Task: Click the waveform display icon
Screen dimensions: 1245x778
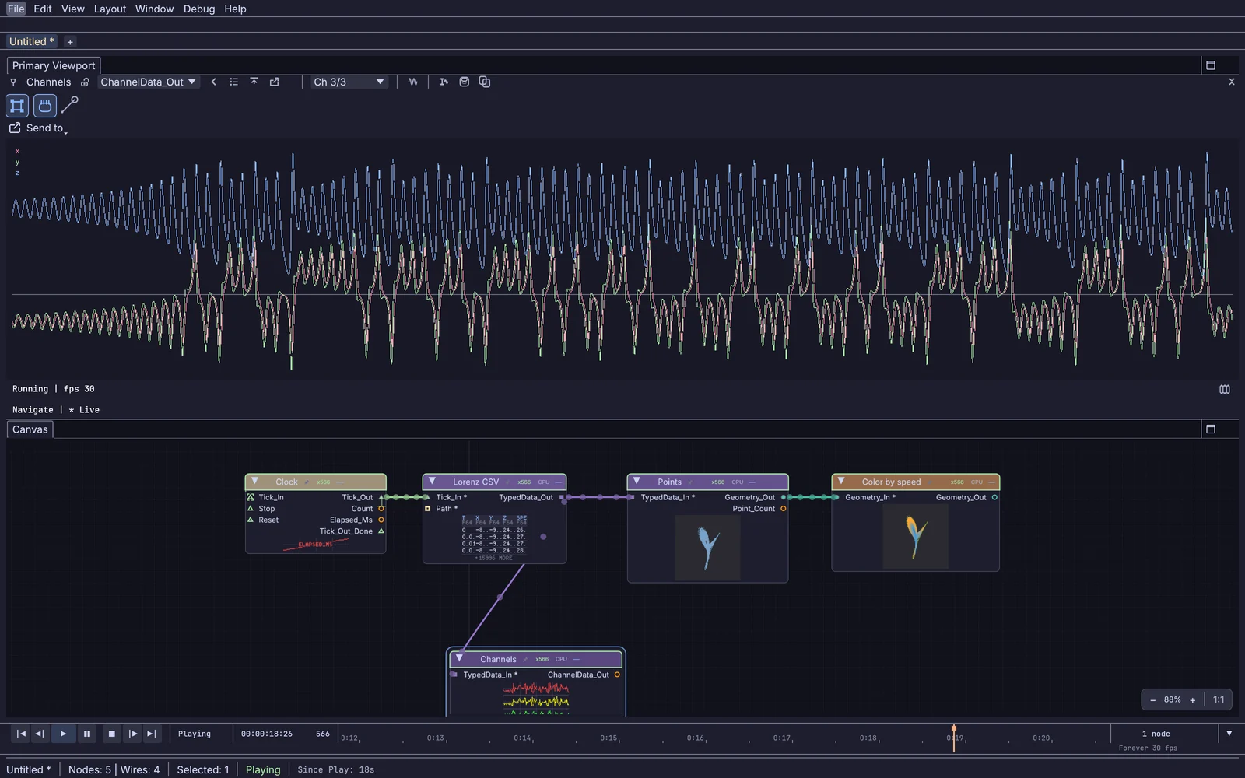Action: pyautogui.click(x=412, y=82)
